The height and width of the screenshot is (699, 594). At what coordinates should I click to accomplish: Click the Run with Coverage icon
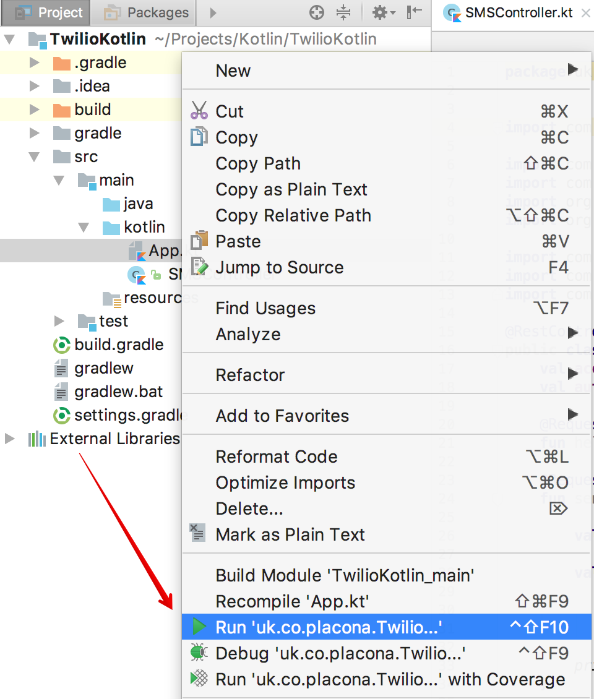point(199,679)
